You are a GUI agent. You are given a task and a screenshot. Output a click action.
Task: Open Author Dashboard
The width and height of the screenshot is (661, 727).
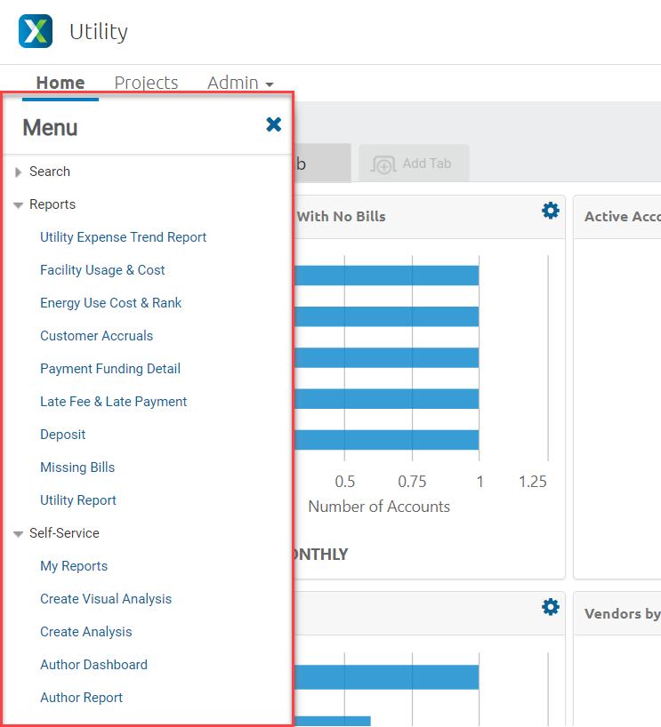click(x=93, y=665)
